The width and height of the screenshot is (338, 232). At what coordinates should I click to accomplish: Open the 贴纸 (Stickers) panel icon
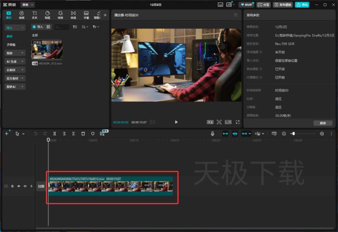click(47, 14)
